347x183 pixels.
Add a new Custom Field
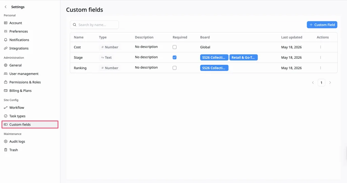(322, 25)
